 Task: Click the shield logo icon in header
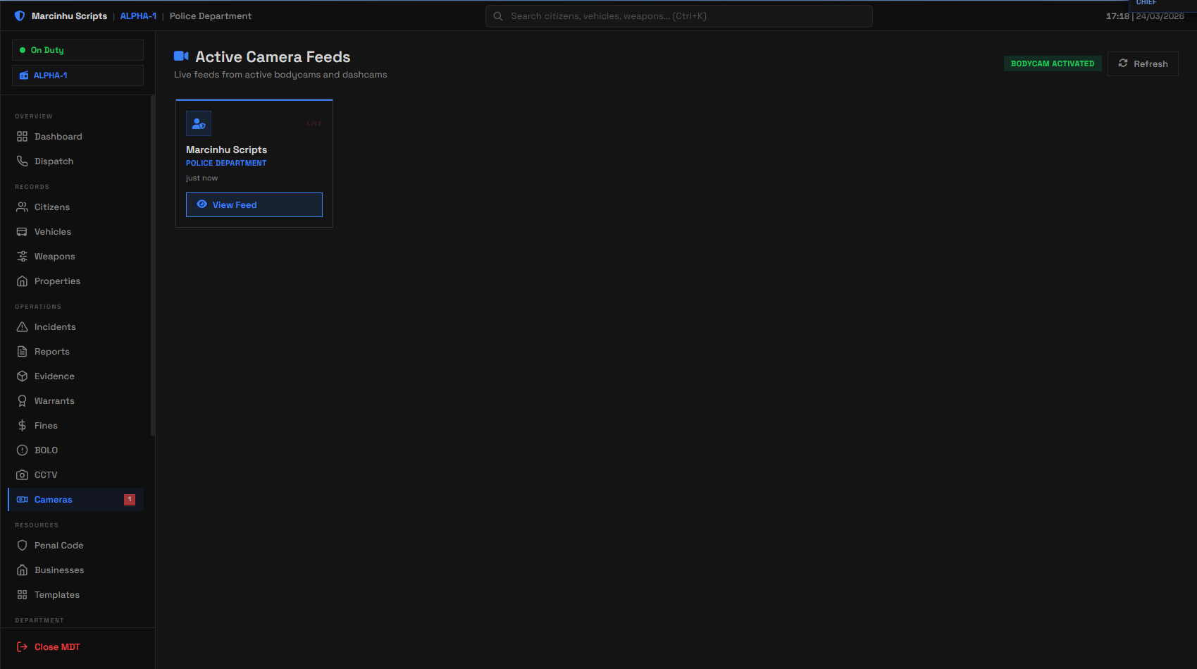pyautogui.click(x=20, y=16)
